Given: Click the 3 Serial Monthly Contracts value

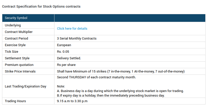Looking at the screenshot, I should point(77,39).
